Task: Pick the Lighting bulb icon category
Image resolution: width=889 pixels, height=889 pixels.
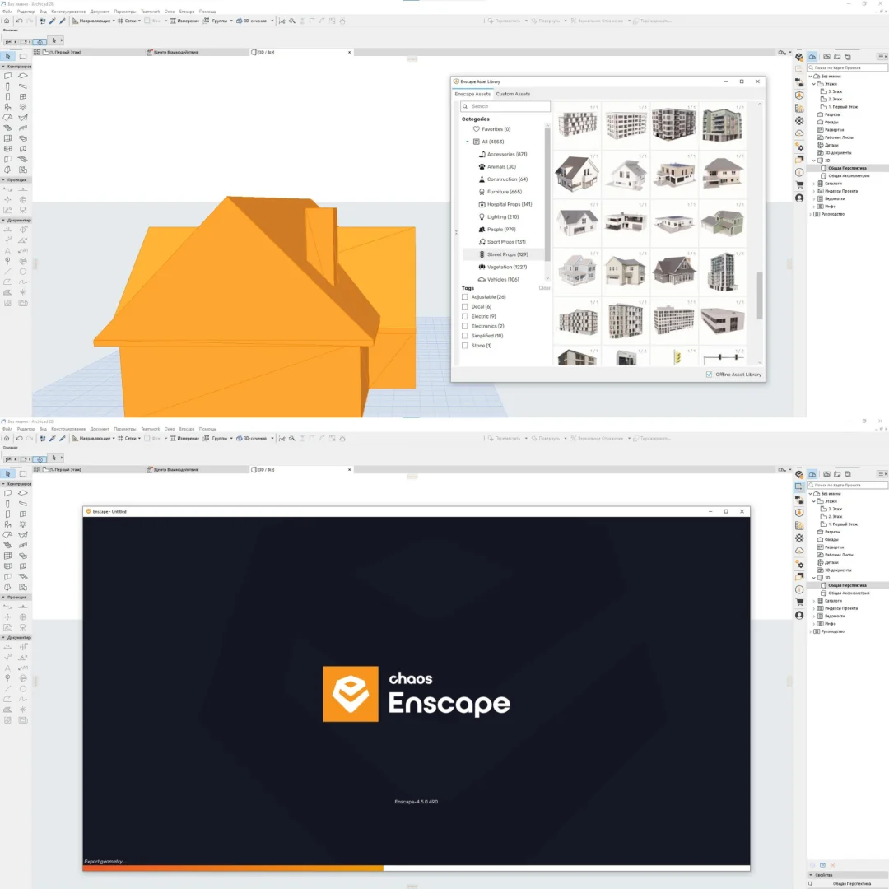Action: pos(481,217)
